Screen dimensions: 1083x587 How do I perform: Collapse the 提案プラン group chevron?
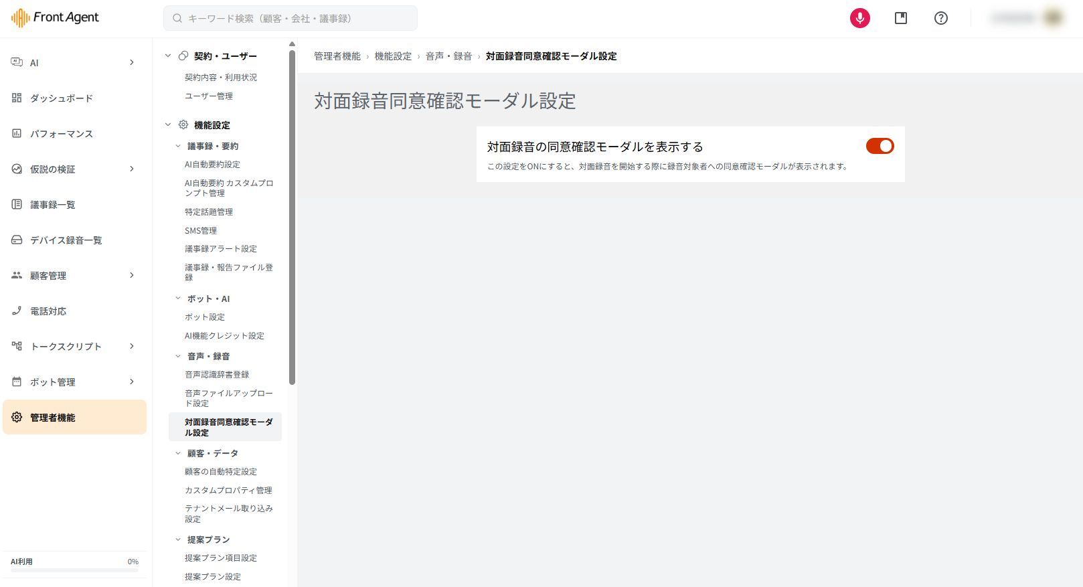[178, 539]
